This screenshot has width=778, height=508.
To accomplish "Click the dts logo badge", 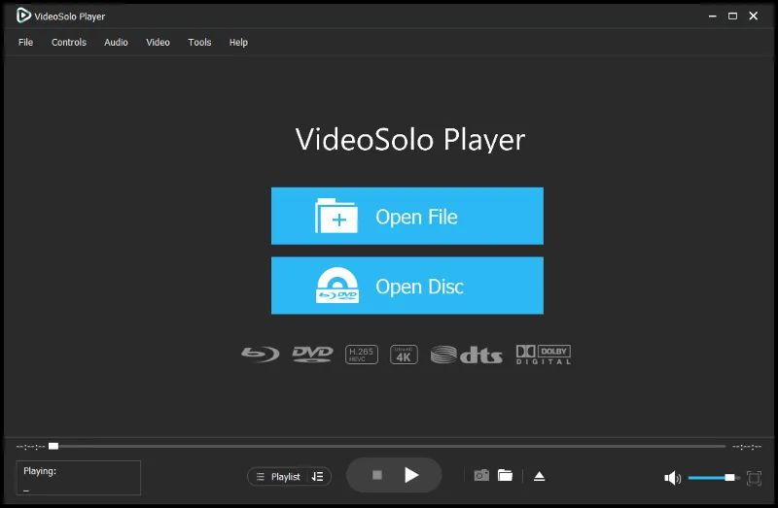I will tap(467, 355).
